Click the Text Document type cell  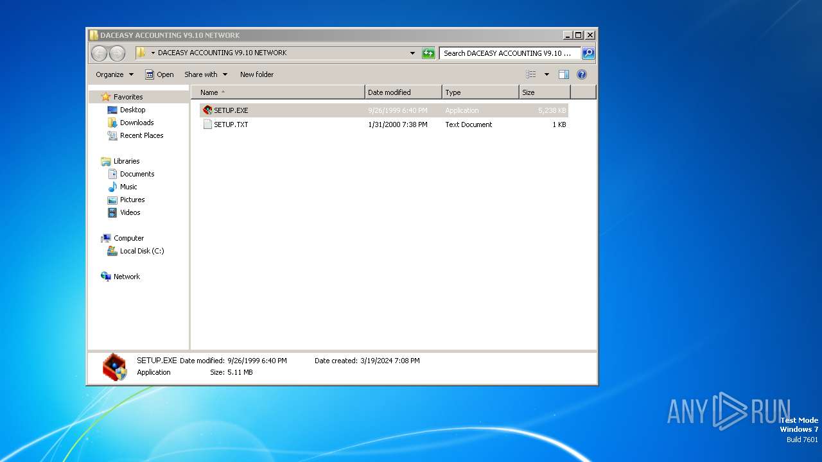(x=469, y=124)
